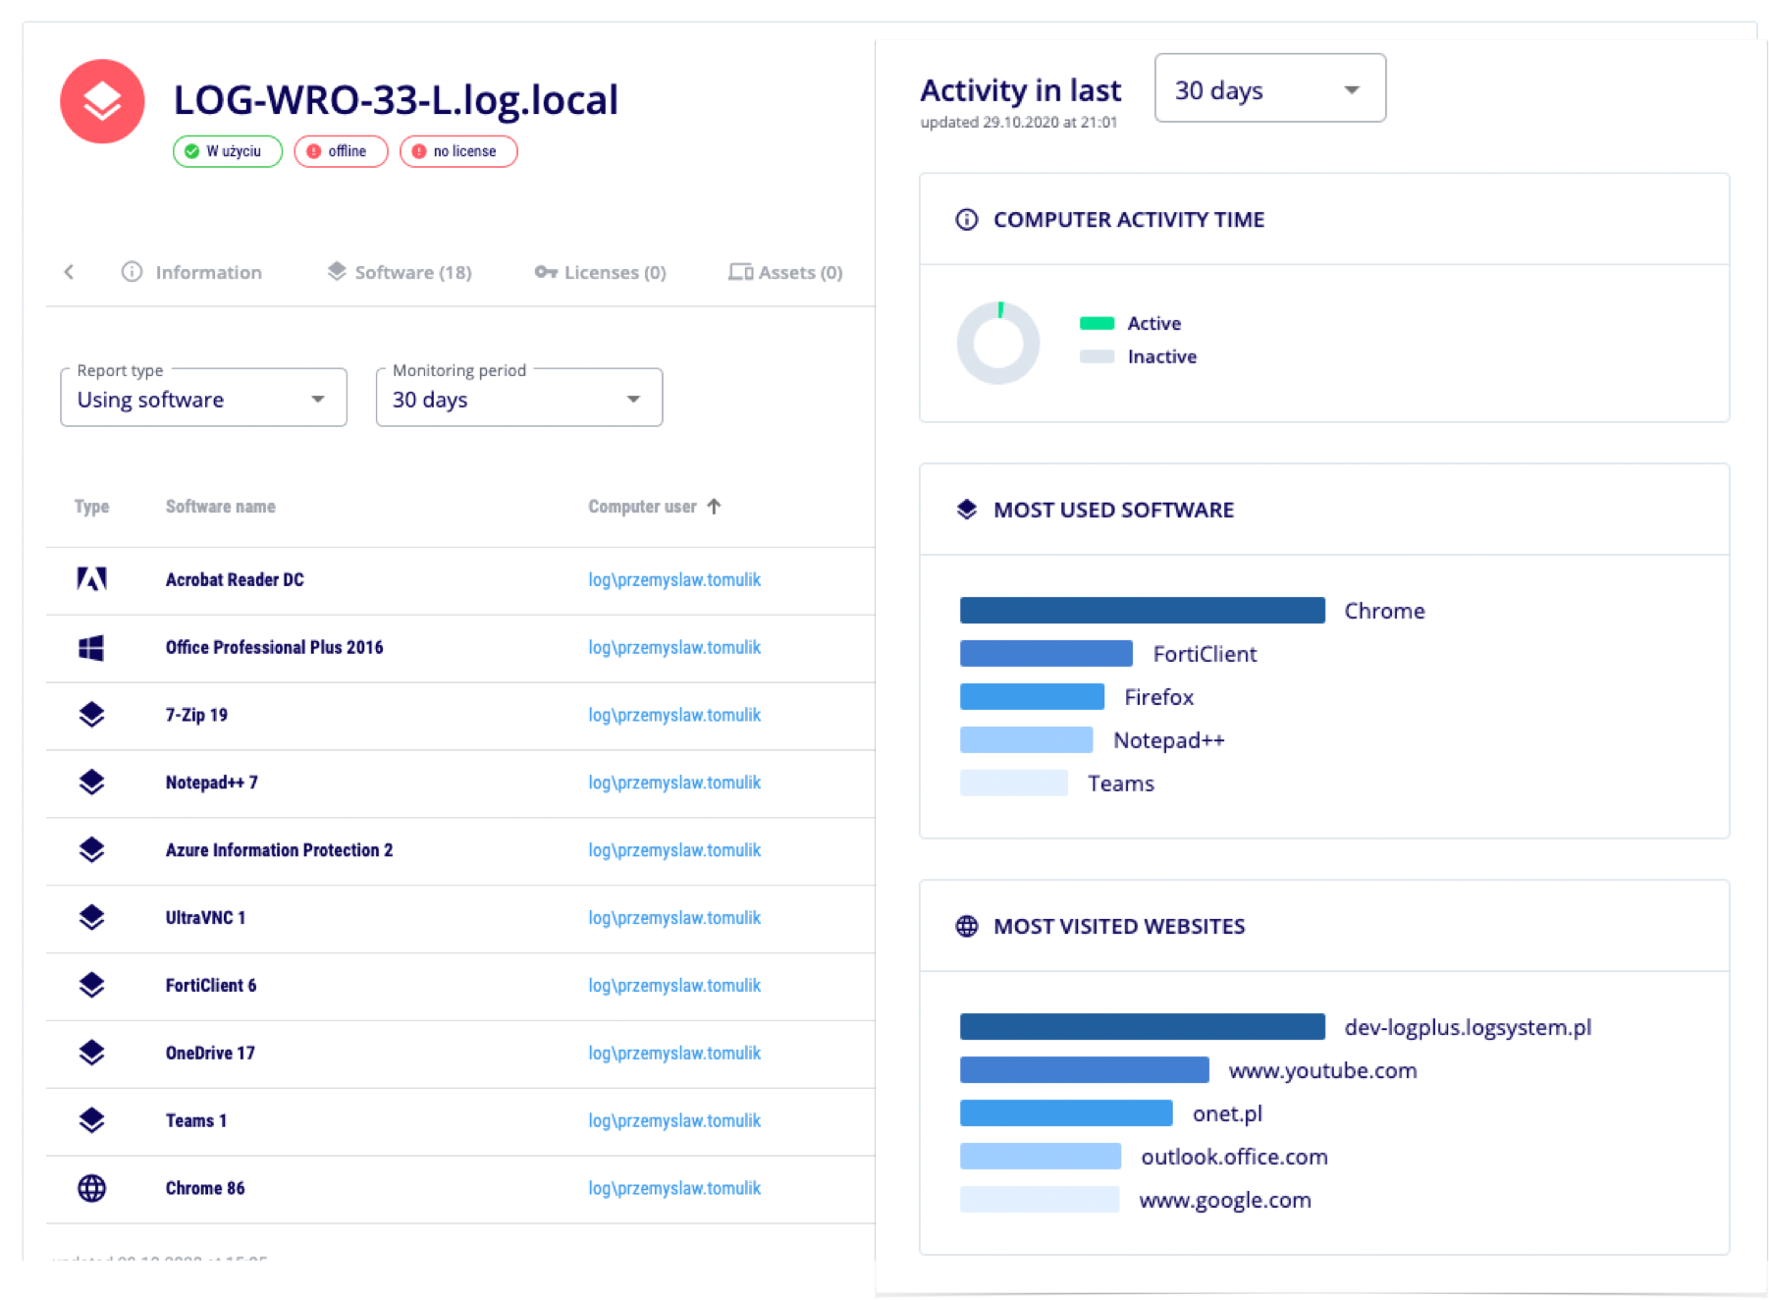
Task: Click the gray Inactive legend swatch
Action: coord(1097,356)
